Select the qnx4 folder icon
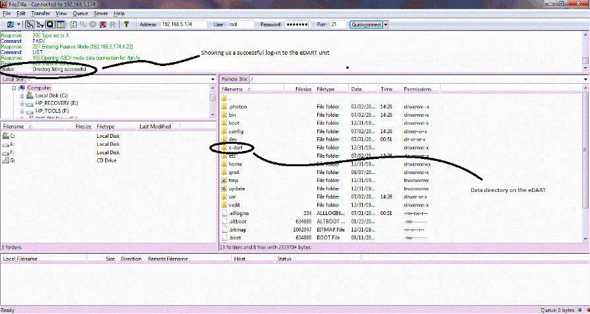Screen dimensions: 590x314 pos(224,172)
